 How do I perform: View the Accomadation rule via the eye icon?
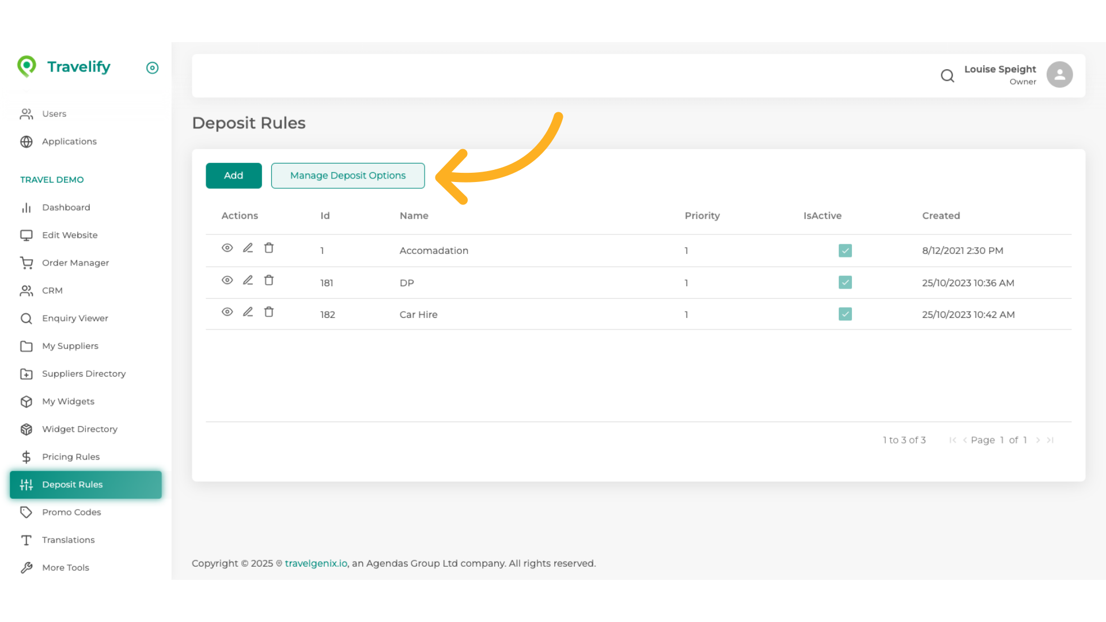[227, 248]
